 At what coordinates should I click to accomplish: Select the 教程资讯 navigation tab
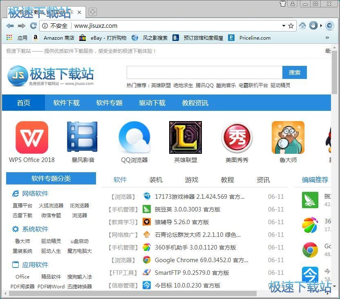point(195,103)
